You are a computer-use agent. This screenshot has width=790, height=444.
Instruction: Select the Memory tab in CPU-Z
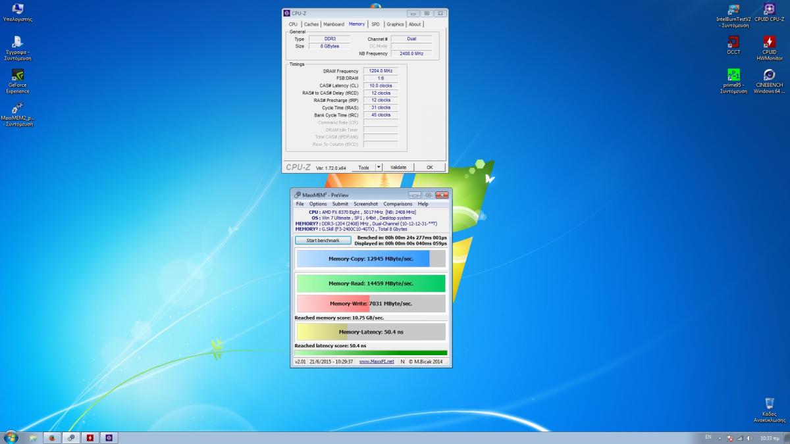pyautogui.click(x=357, y=24)
